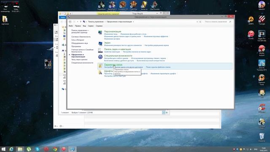Viewport: 270px width, 152px height.
Task: Go to Система и безопасность in sidebar
Action: pos(81,37)
